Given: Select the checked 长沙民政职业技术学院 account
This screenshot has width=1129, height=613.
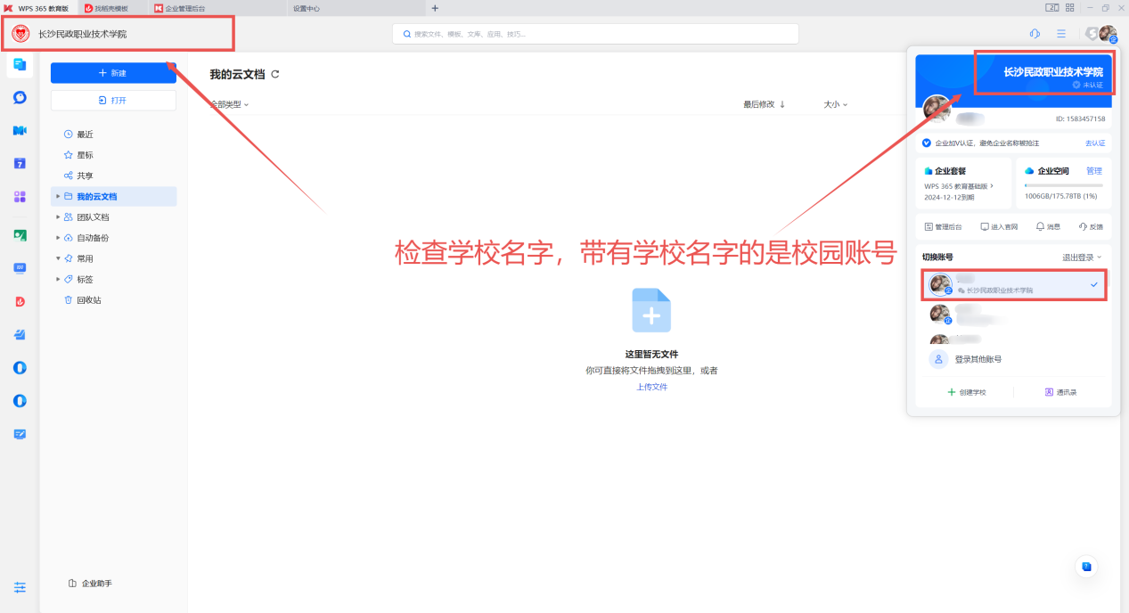Looking at the screenshot, I should [x=1013, y=284].
